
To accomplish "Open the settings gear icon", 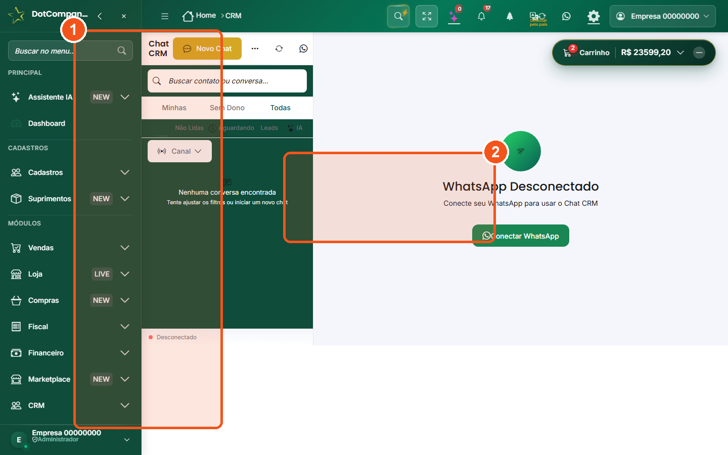I will point(594,16).
